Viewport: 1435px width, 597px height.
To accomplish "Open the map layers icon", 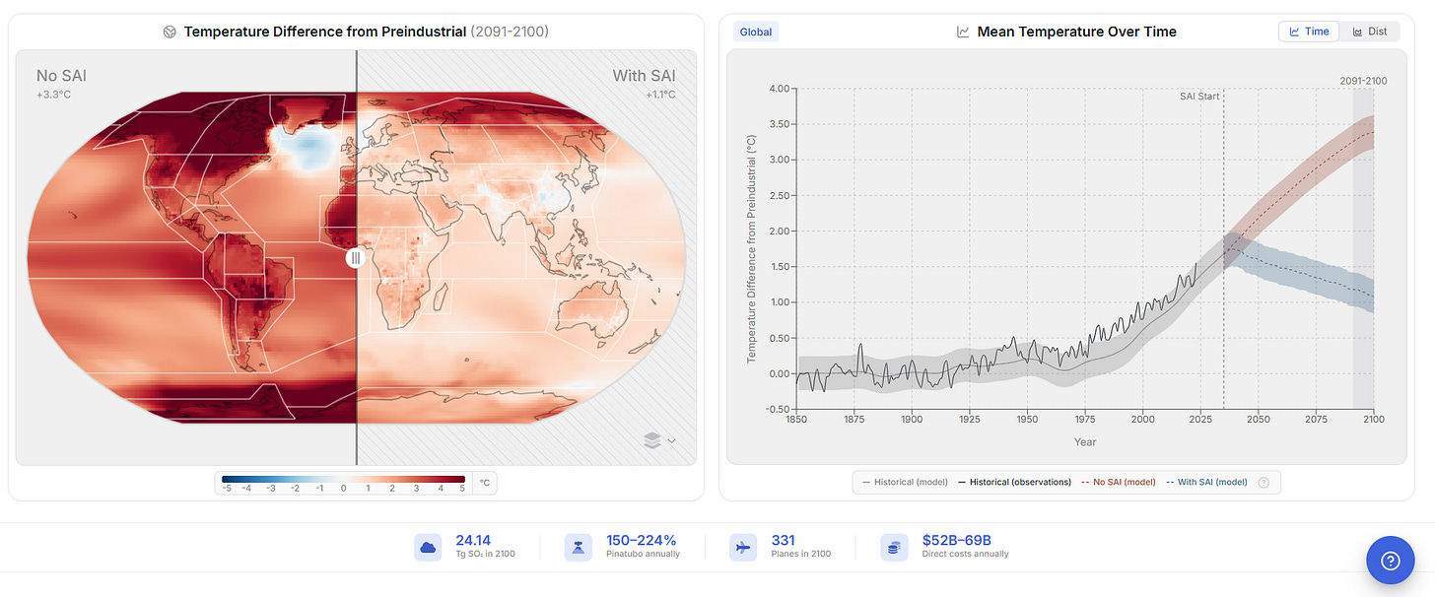I will pos(651,440).
